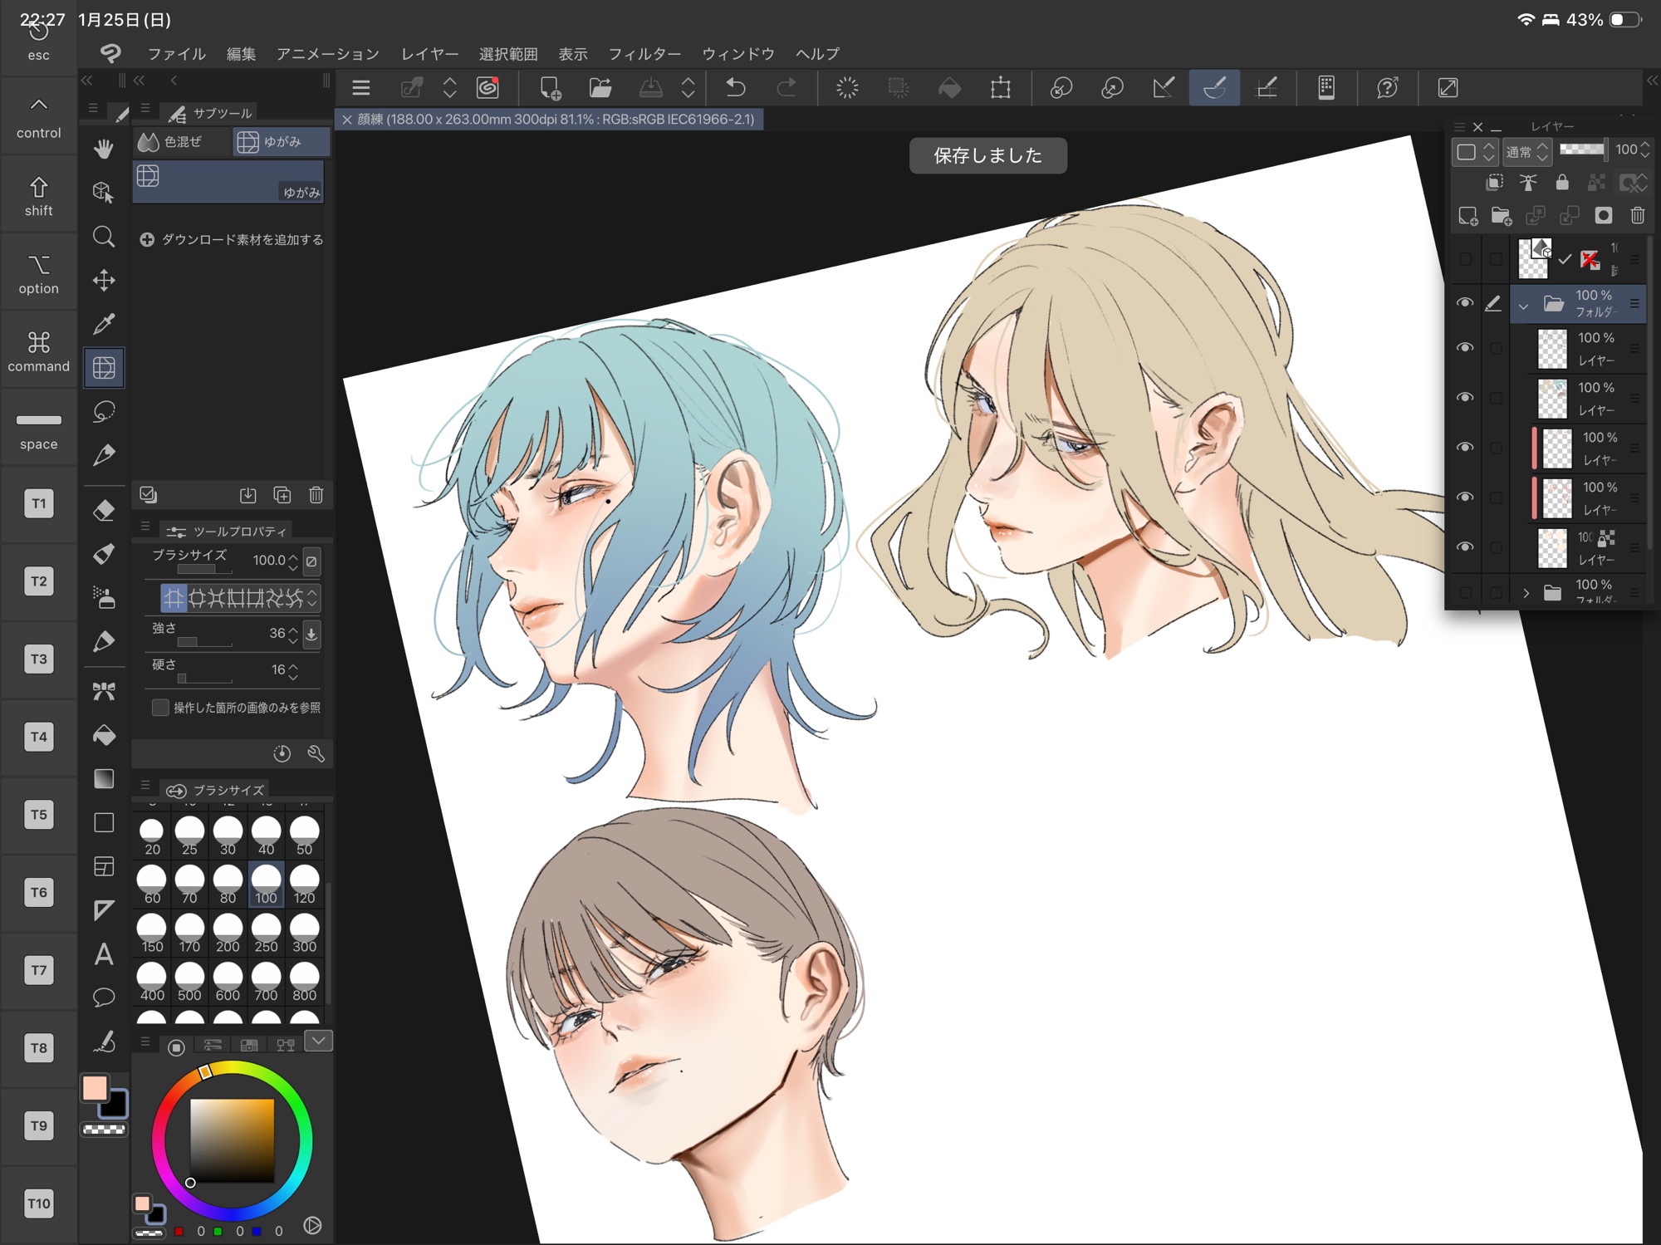Open the blending mode 通常 dropdown
1661x1245 pixels.
click(x=1527, y=152)
